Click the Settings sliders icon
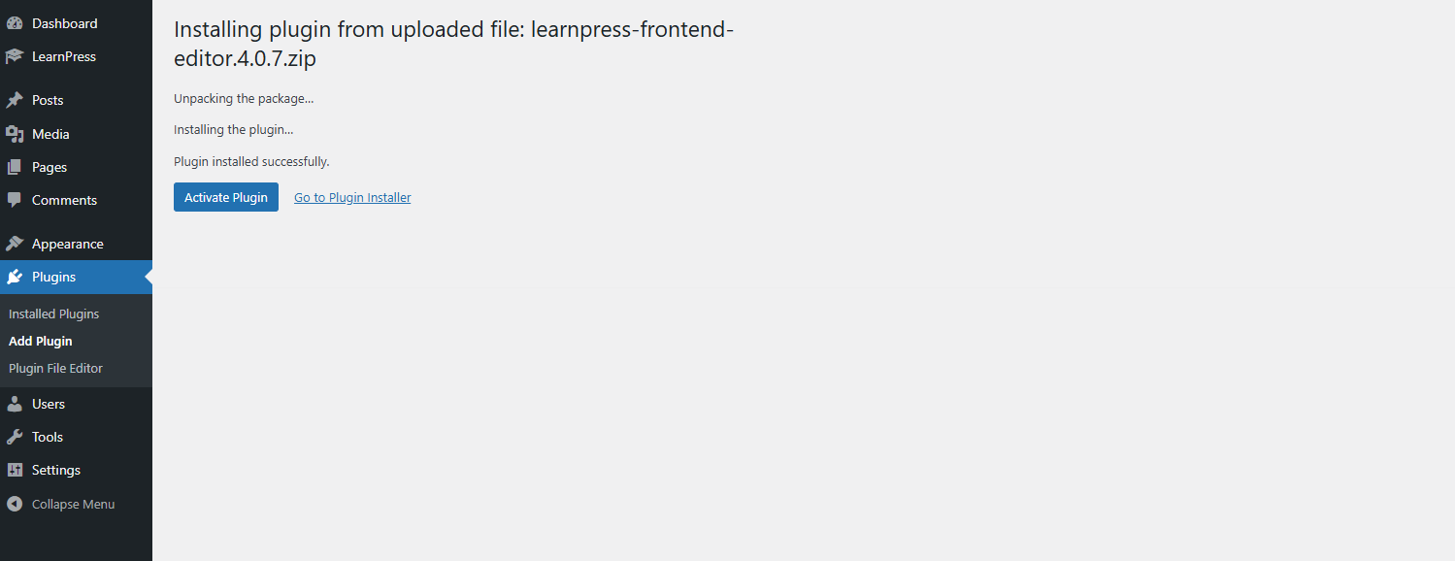 tap(15, 470)
